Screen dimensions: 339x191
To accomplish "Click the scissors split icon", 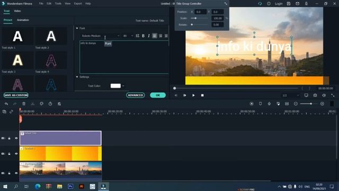I will (x=33, y=104).
